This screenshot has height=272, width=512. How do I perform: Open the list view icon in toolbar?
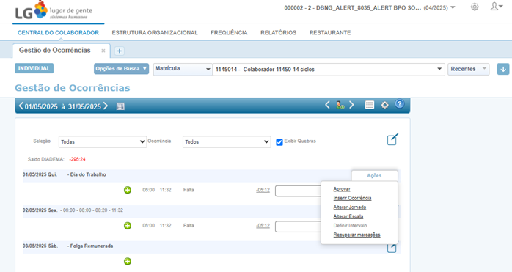coord(369,105)
